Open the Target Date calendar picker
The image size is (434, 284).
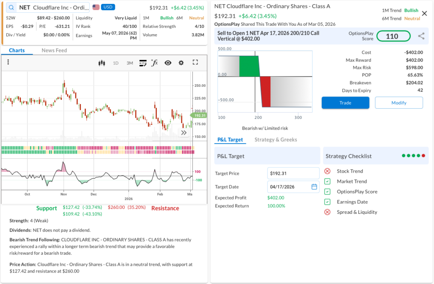click(314, 187)
